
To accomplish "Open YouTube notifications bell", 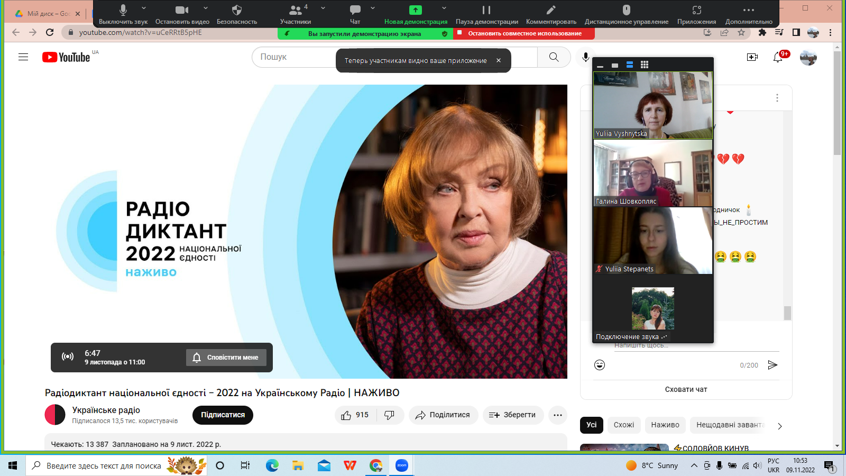I will point(778,57).
